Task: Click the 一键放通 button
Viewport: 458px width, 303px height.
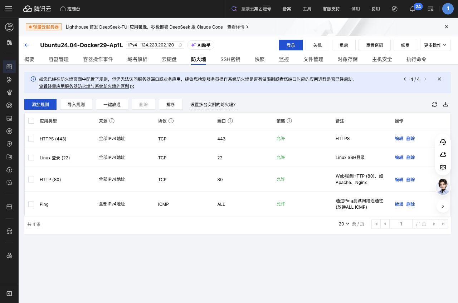Action: tap(112, 104)
